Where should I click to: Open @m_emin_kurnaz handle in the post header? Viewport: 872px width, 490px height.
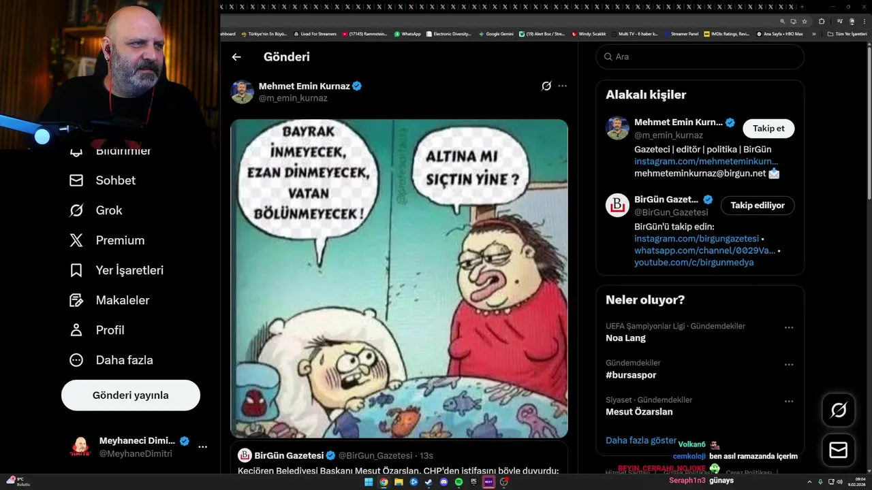coord(293,98)
